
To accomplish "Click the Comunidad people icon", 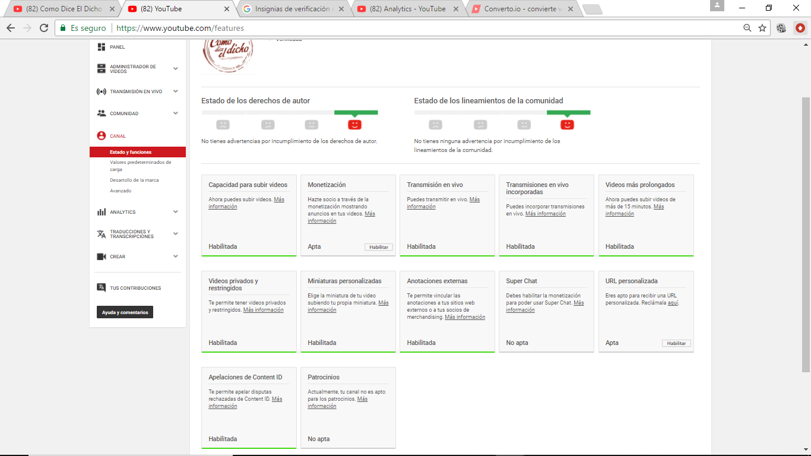I will tap(102, 113).
